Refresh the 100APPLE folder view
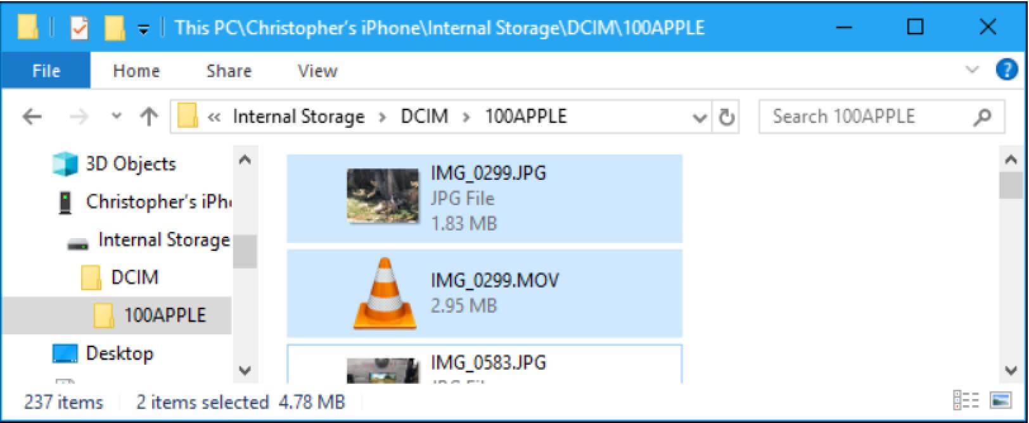The image size is (1029, 423). (726, 117)
